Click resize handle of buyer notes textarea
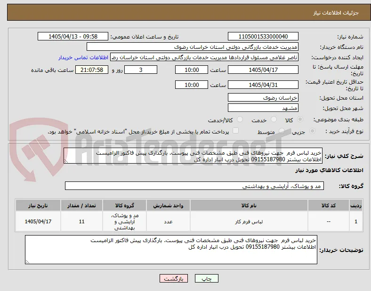 tap(27, 261)
